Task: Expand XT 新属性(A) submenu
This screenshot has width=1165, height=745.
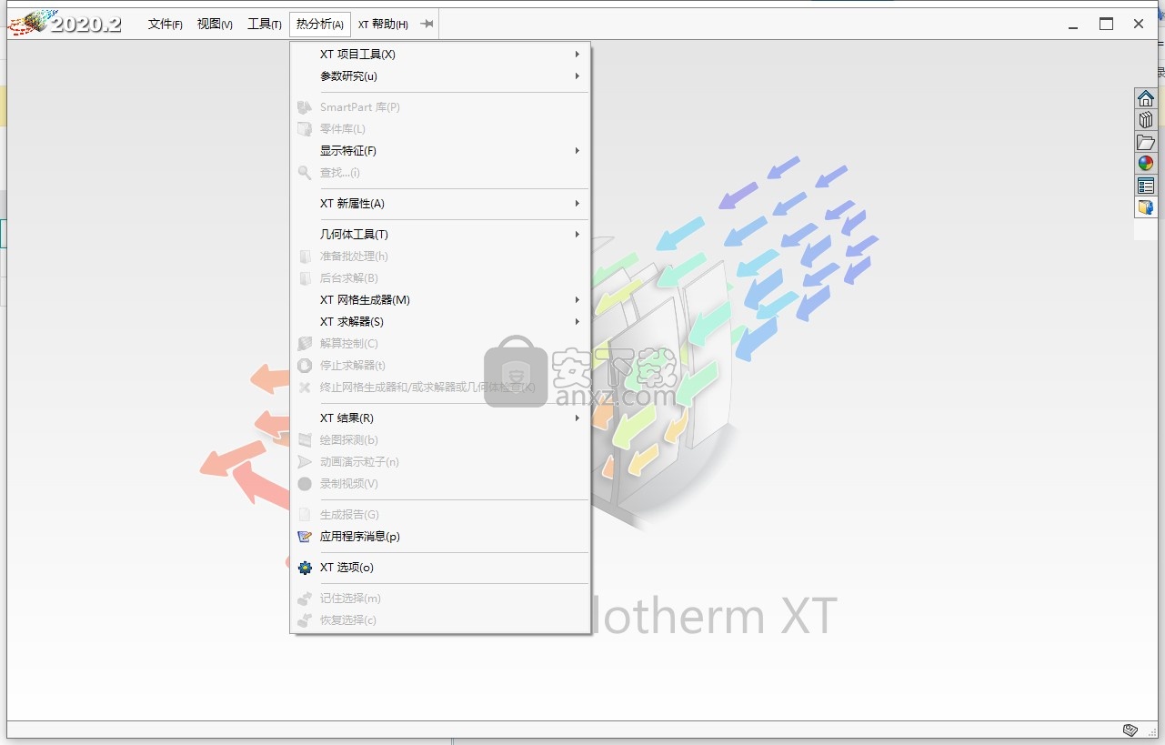Action: click(x=440, y=204)
